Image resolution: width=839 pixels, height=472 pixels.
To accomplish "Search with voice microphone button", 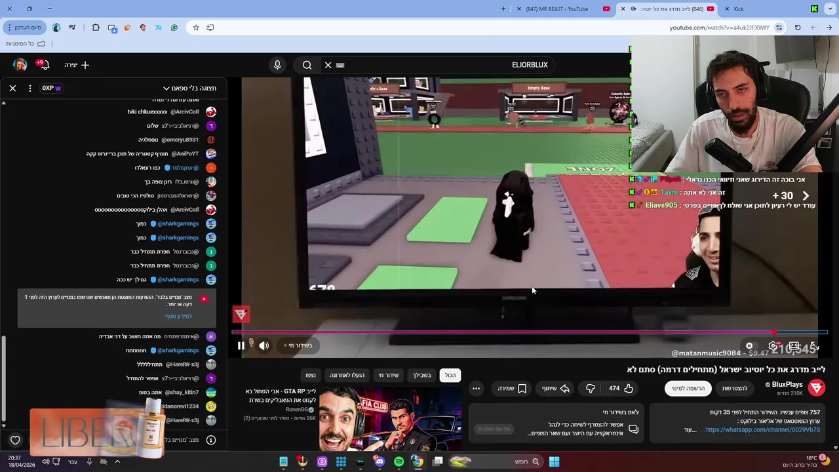I will [x=277, y=65].
